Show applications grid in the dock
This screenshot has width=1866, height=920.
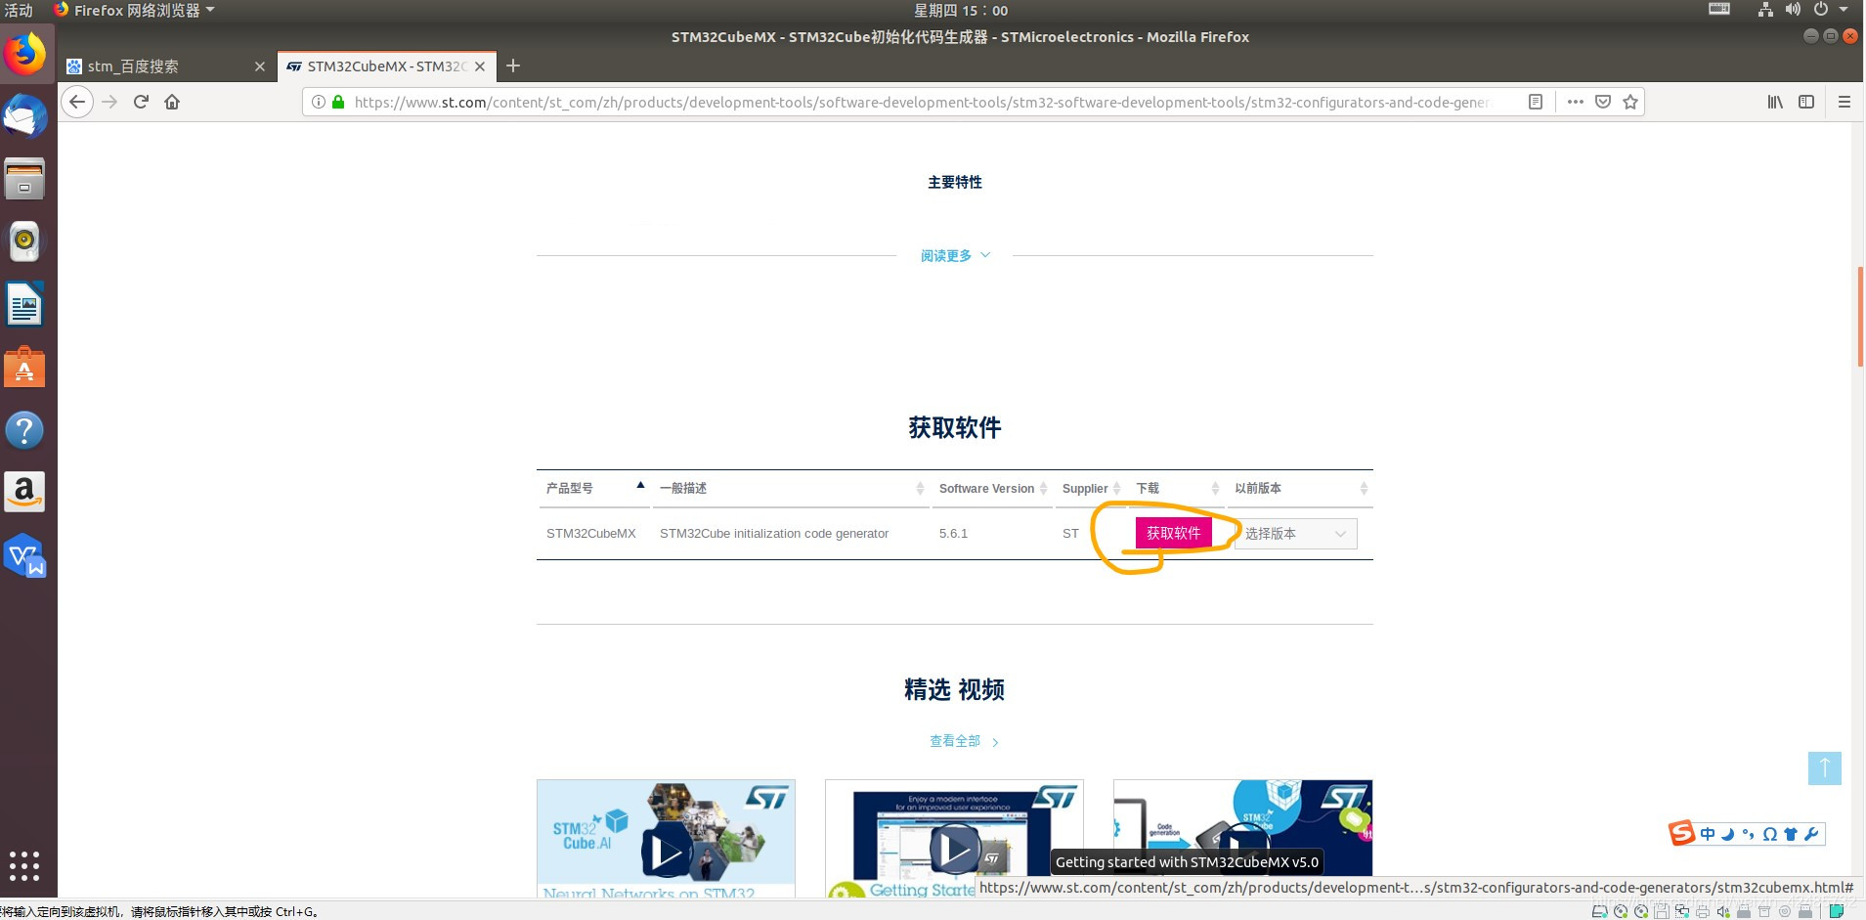point(24,865)
